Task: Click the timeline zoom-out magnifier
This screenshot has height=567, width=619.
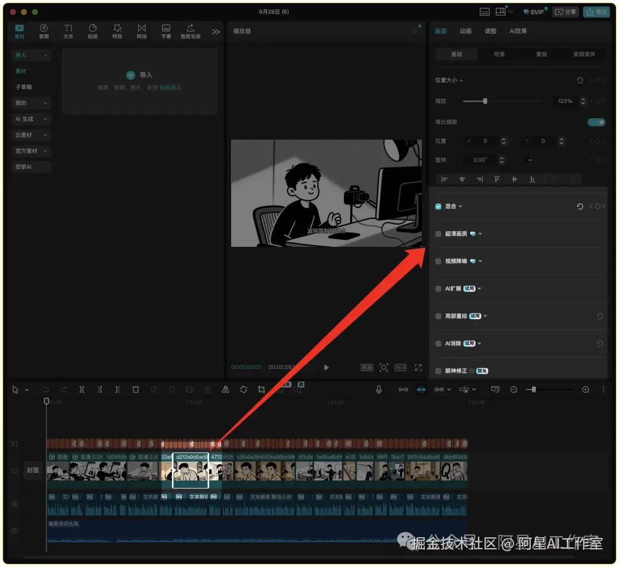Action: tap(514, 389)
